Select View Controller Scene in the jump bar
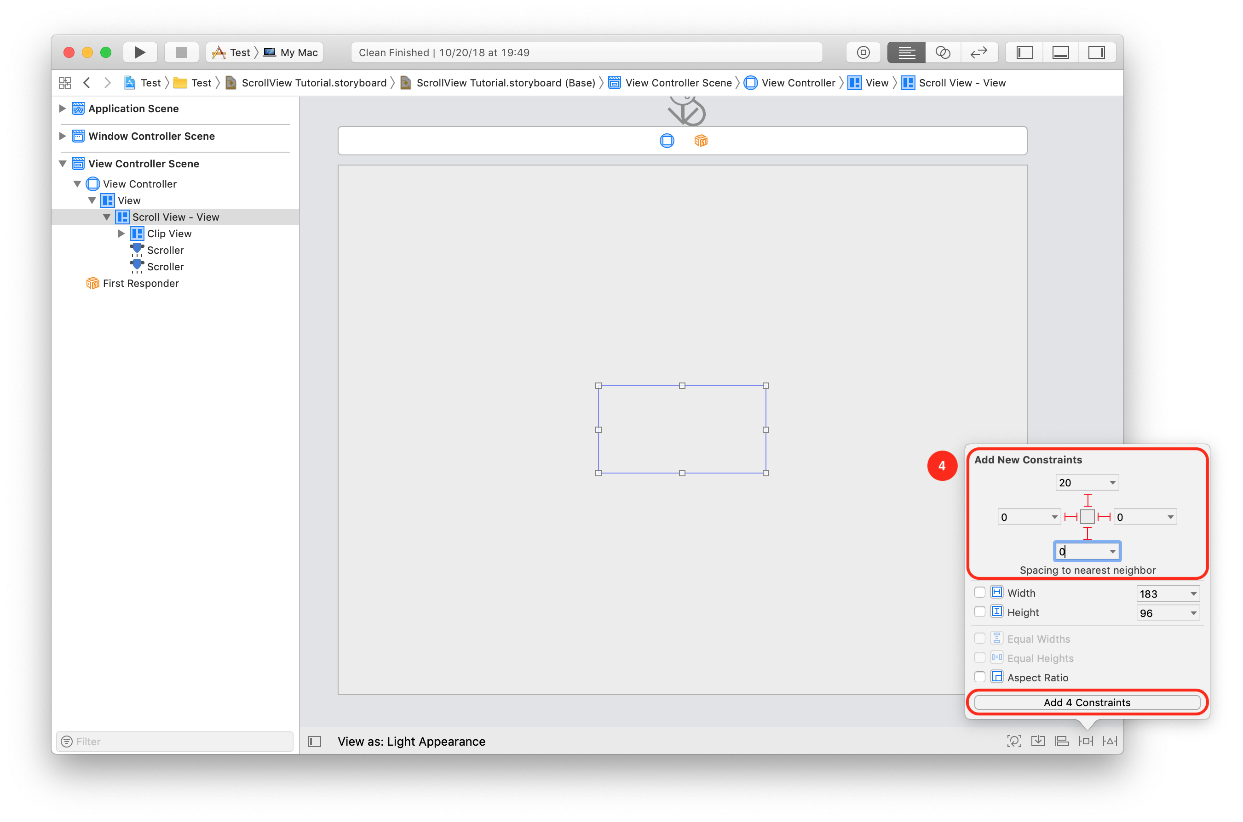 pyautogui.click(x=678, y=82)
